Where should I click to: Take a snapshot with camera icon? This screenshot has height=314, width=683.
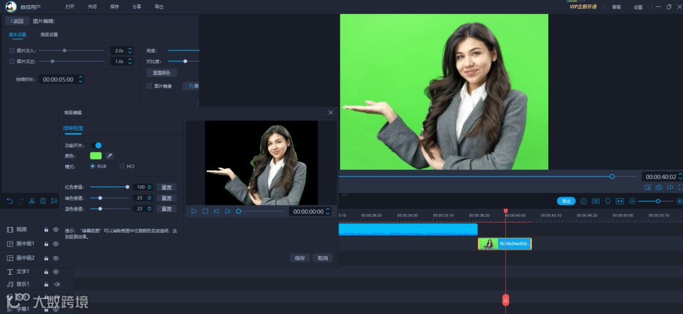659,188
